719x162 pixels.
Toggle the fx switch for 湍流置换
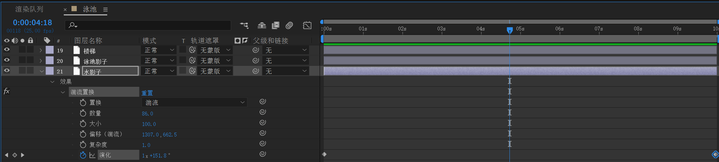(x=6, y=91)
